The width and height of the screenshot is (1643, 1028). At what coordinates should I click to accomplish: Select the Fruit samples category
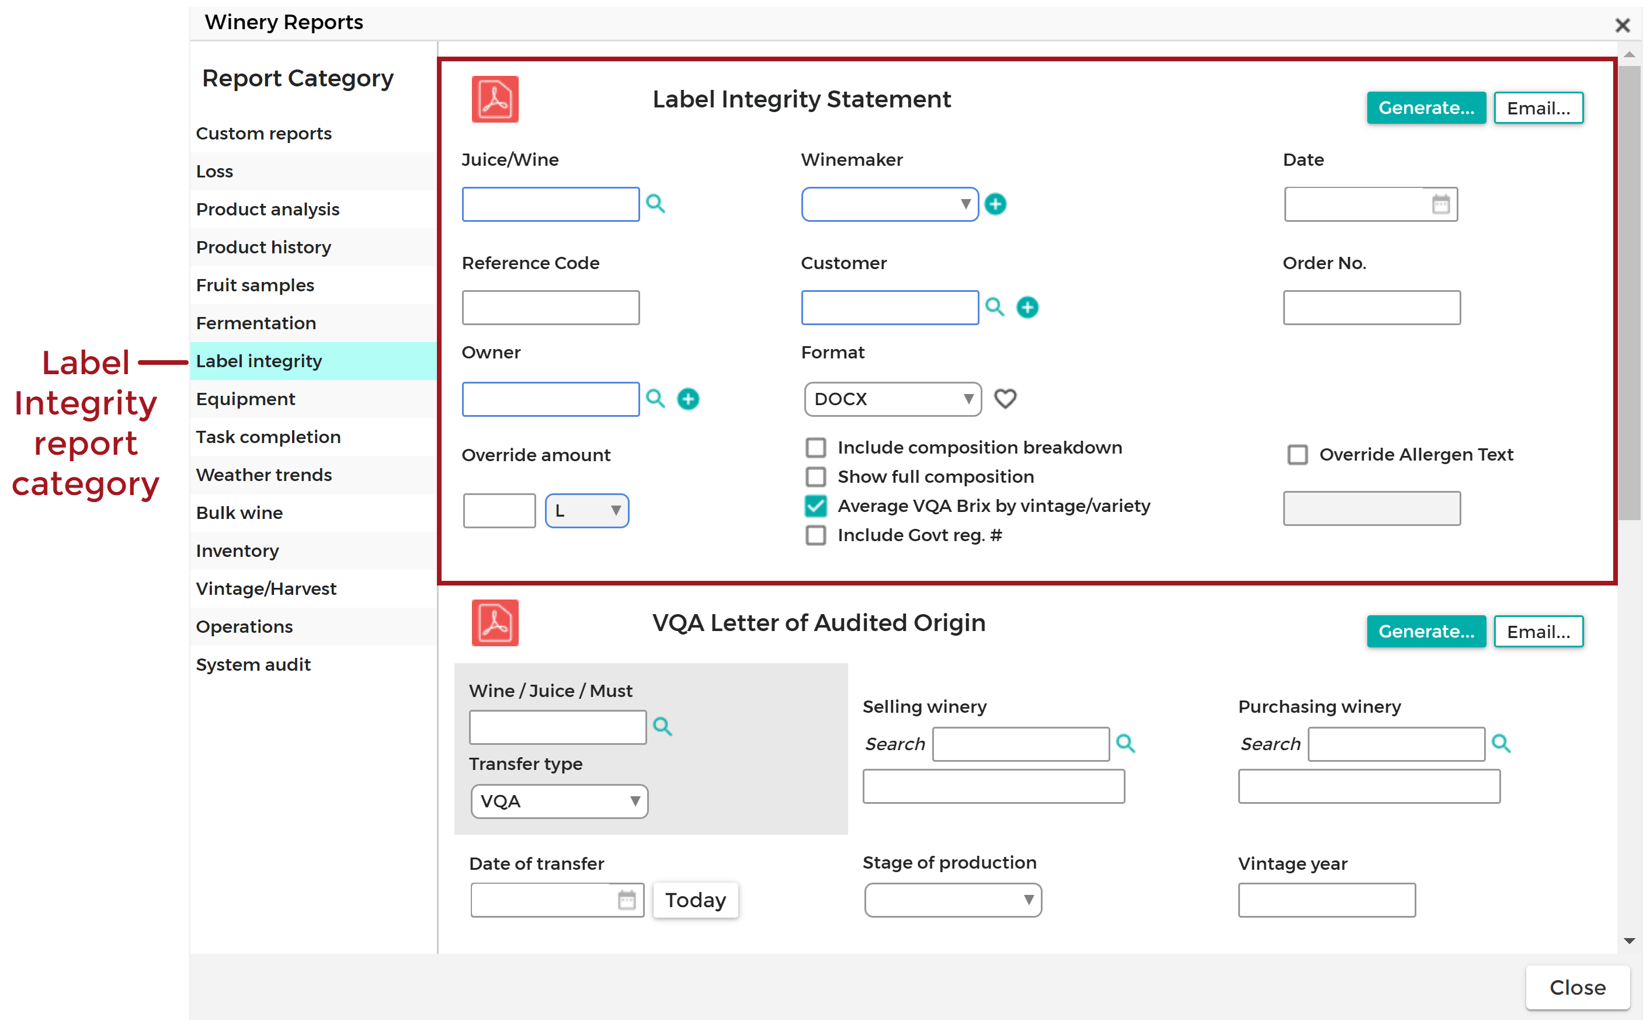pos(313,285)
